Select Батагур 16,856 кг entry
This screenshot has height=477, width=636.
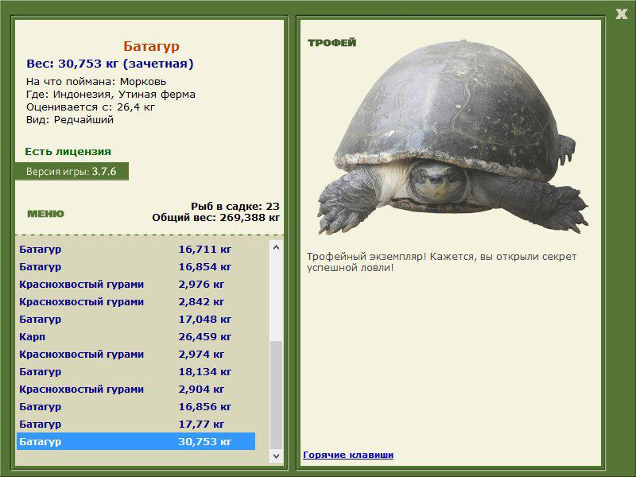(135, 406)
